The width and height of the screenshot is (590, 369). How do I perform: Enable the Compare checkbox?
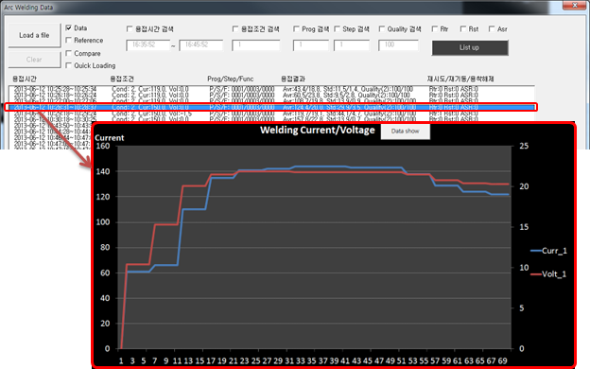tap(68, 53)
